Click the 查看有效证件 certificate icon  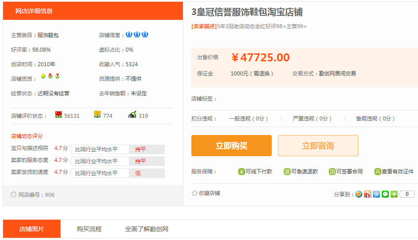coord(377,172)
